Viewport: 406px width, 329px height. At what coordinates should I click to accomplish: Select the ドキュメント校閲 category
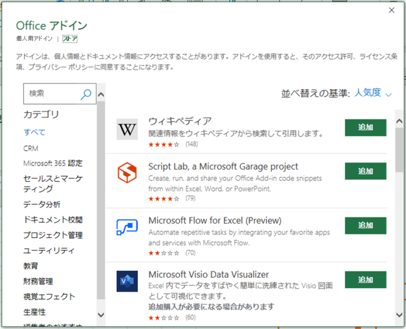pos(53,220)
